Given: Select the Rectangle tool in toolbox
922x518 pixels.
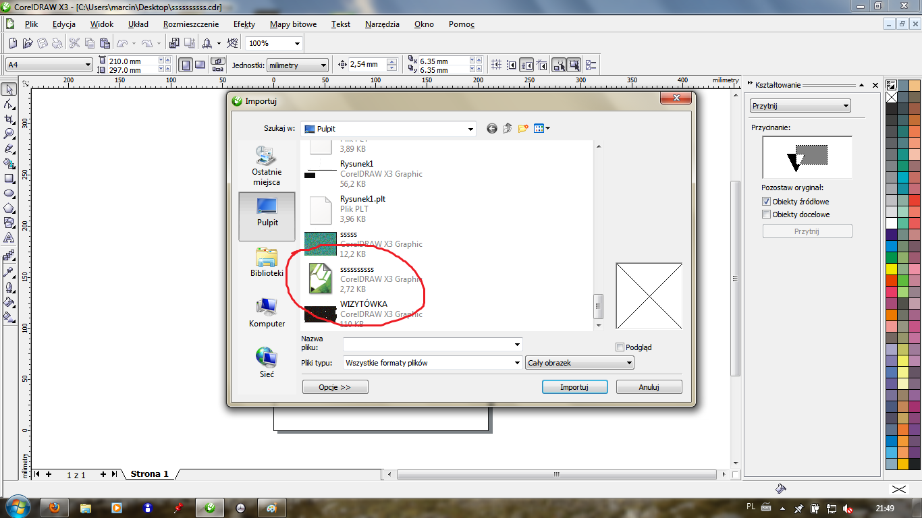Looking at the screenshot, I should pos(9,178).
